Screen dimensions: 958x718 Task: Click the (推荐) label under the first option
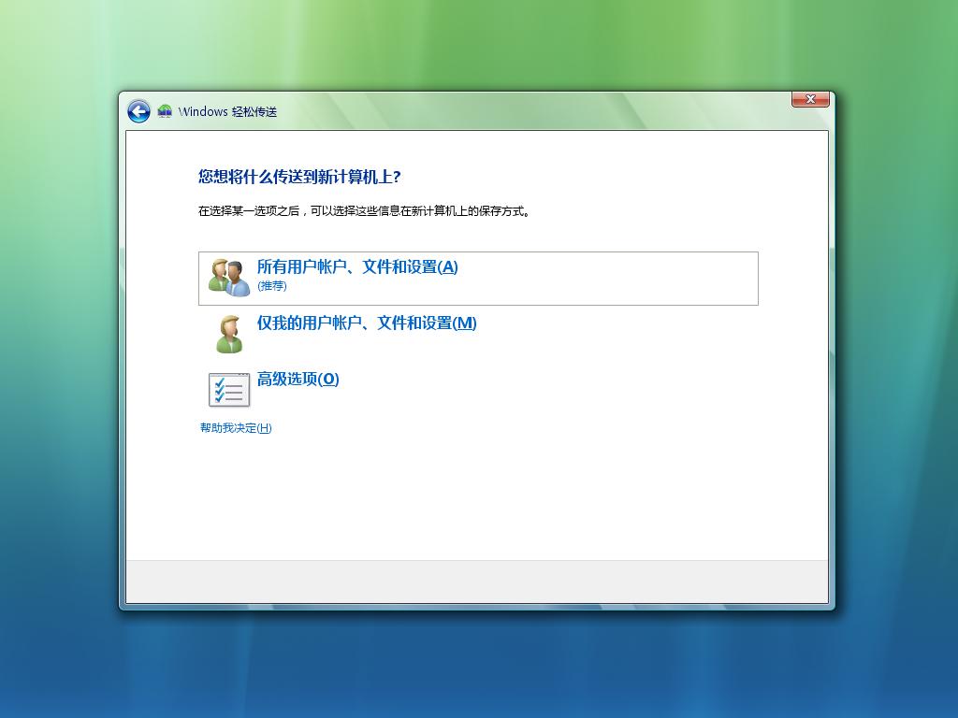coord(272,286)
